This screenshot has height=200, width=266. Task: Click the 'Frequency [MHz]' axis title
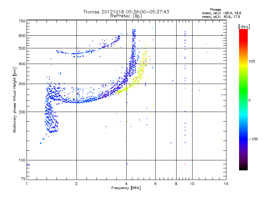(x=126, y=188)
